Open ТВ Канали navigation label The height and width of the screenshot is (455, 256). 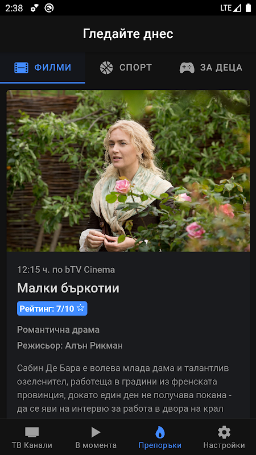pos(32,445)
